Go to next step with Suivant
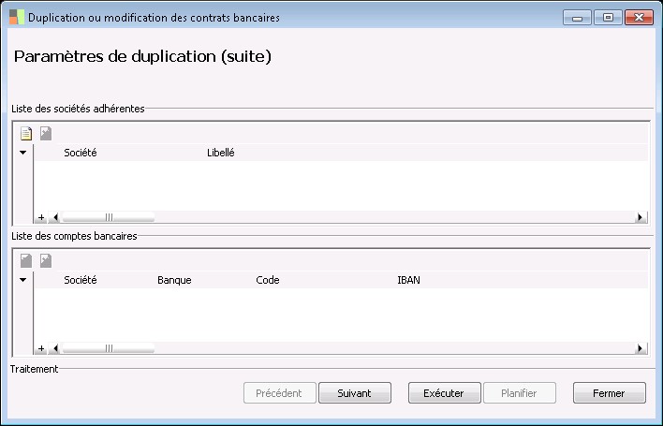663x426 pixels. tap(355, 393)
